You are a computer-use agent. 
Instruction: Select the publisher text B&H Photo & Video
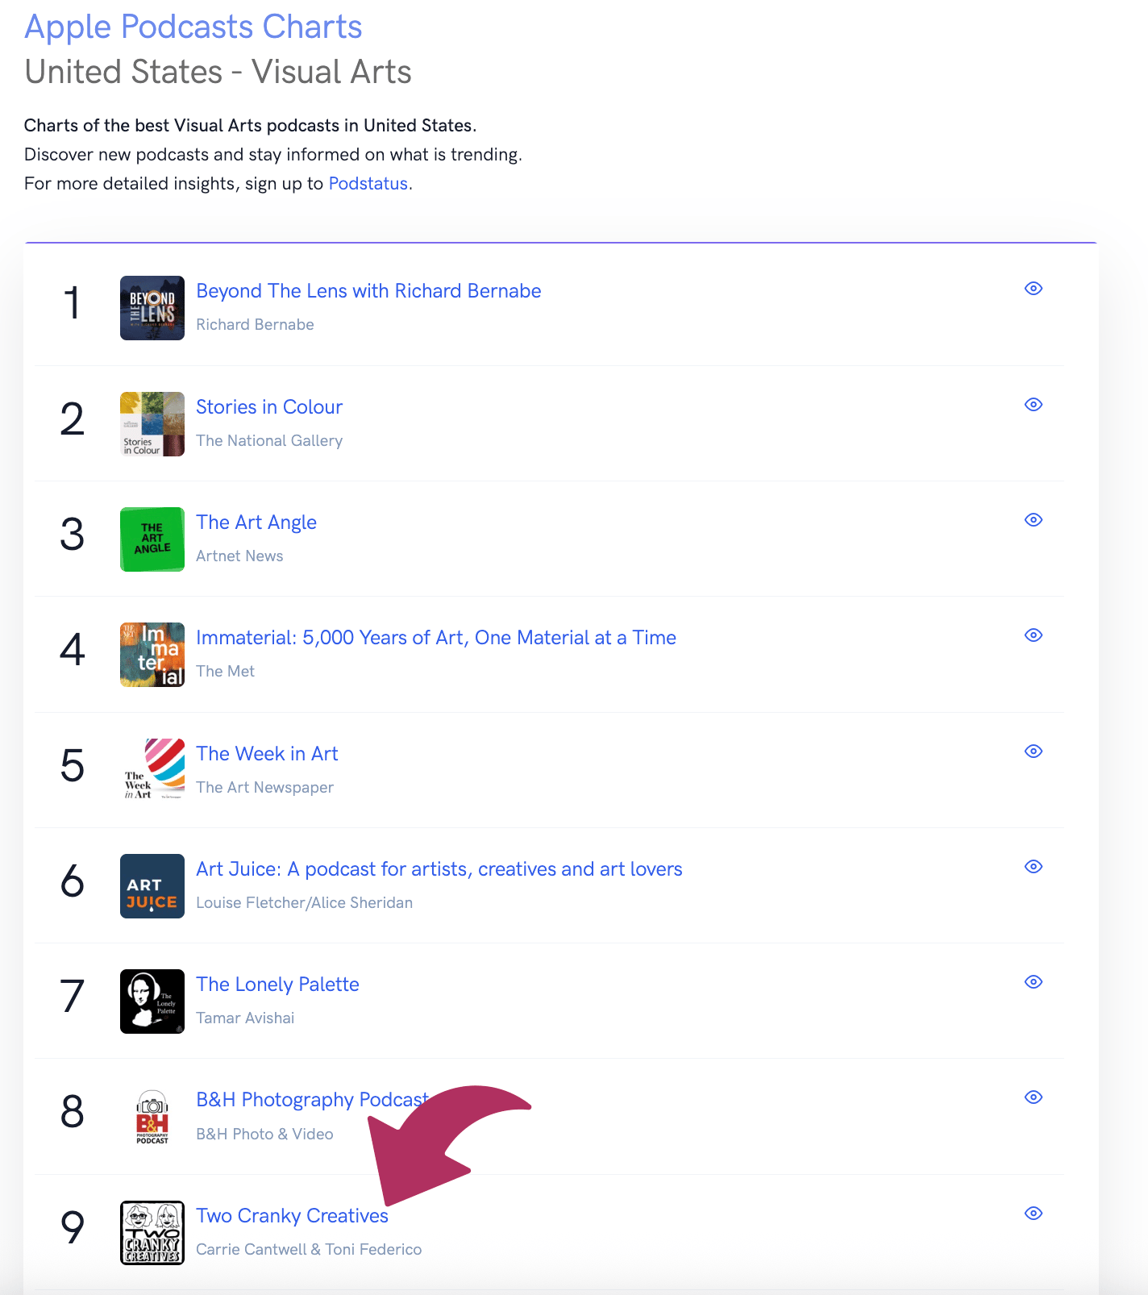(264, 1135)
